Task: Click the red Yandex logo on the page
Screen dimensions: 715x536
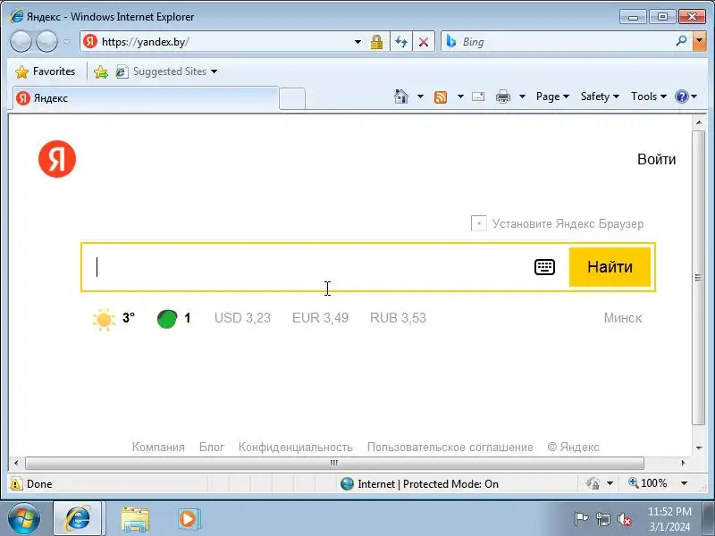Action: click(57, 159)
